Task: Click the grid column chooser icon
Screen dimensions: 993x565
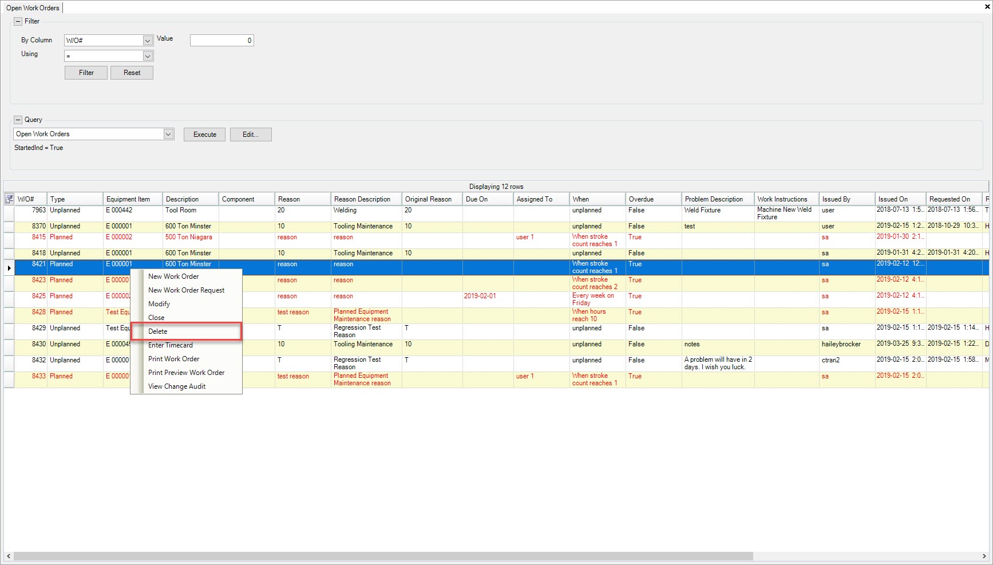Action: 9,199
